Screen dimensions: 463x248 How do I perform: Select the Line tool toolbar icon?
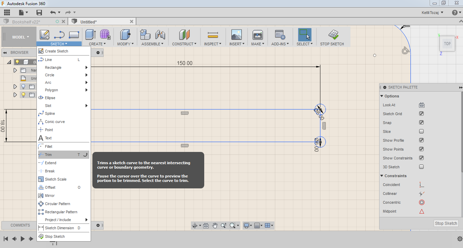59,34
